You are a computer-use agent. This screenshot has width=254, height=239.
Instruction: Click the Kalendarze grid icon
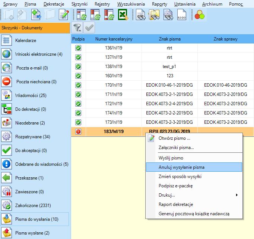pyautogui.click(x=6, y=40)
